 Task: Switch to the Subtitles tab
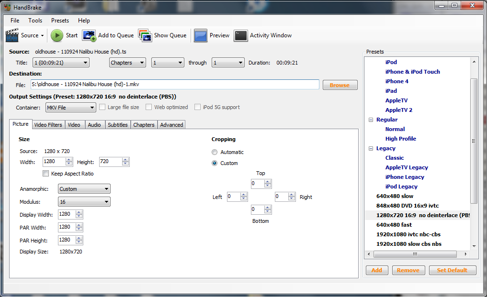pyautogui.click(x=118, y=125)
